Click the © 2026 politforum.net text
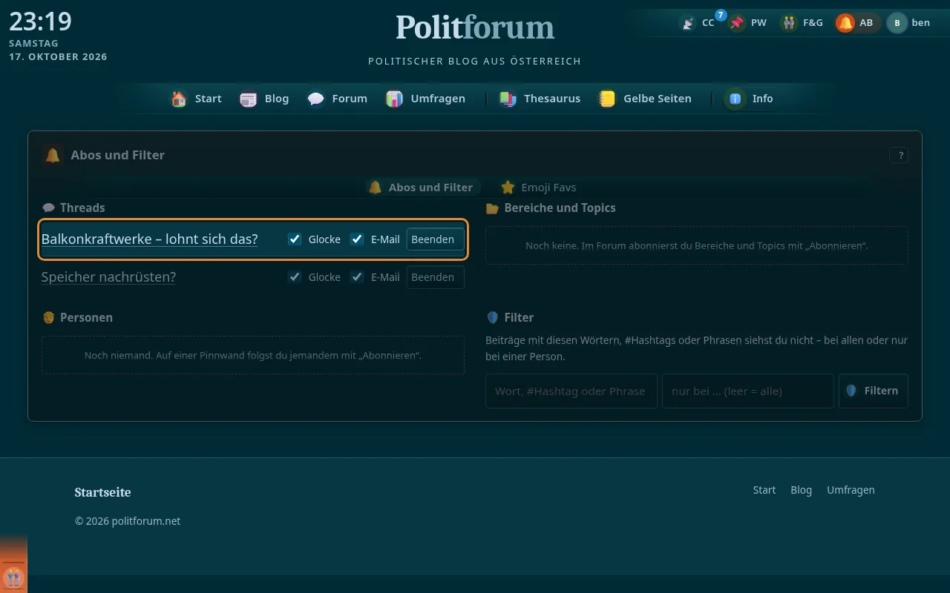Screen dimensions: 950x593 coord(128,521)
